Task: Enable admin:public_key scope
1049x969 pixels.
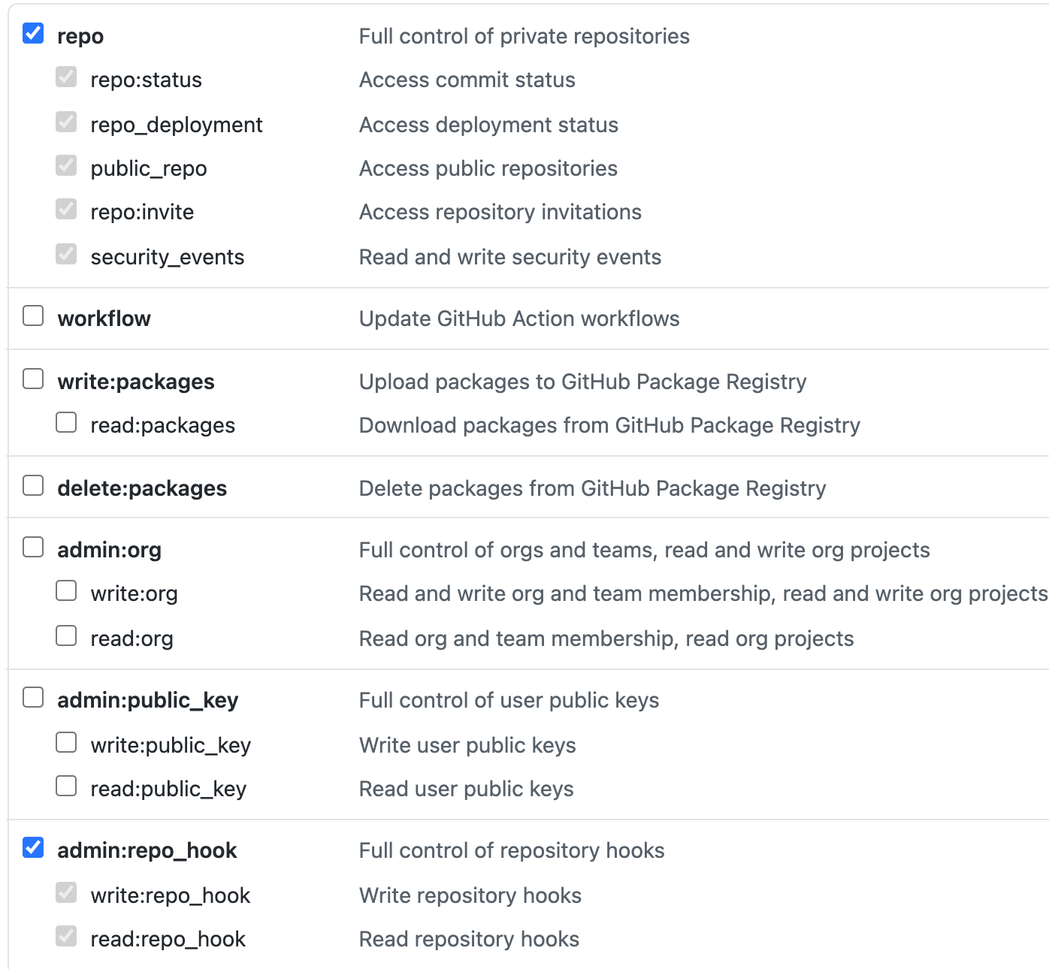Action: tap(33, 698)
